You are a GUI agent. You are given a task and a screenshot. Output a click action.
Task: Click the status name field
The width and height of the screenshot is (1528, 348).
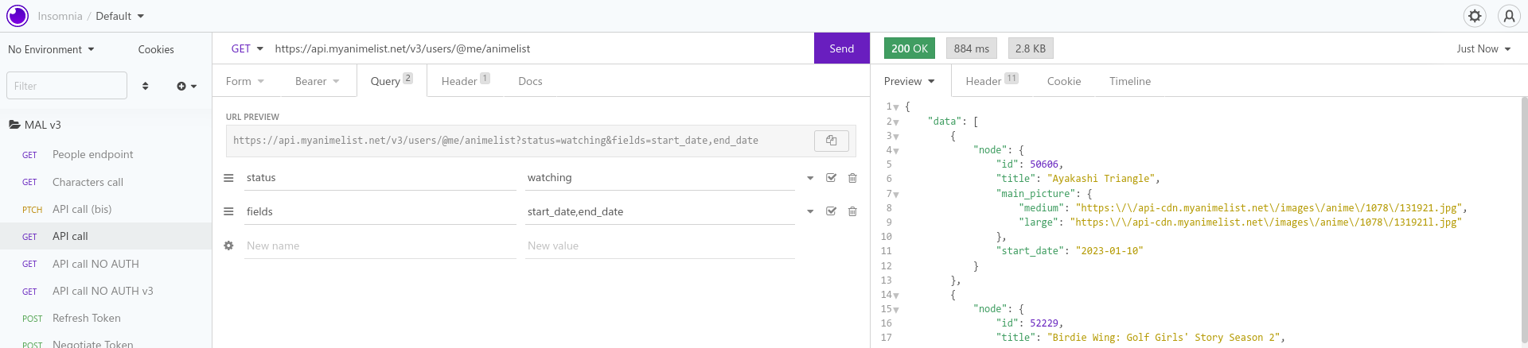click(380, 178)
